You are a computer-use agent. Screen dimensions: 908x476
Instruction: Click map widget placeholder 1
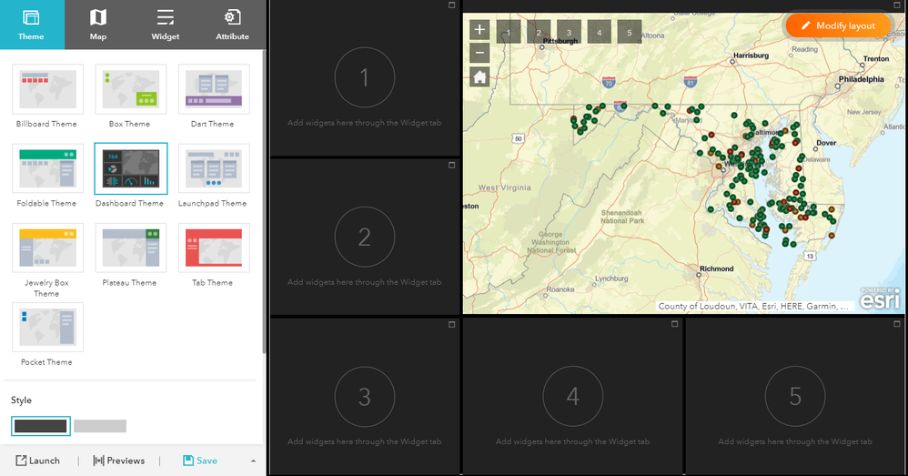pos(509,33)
